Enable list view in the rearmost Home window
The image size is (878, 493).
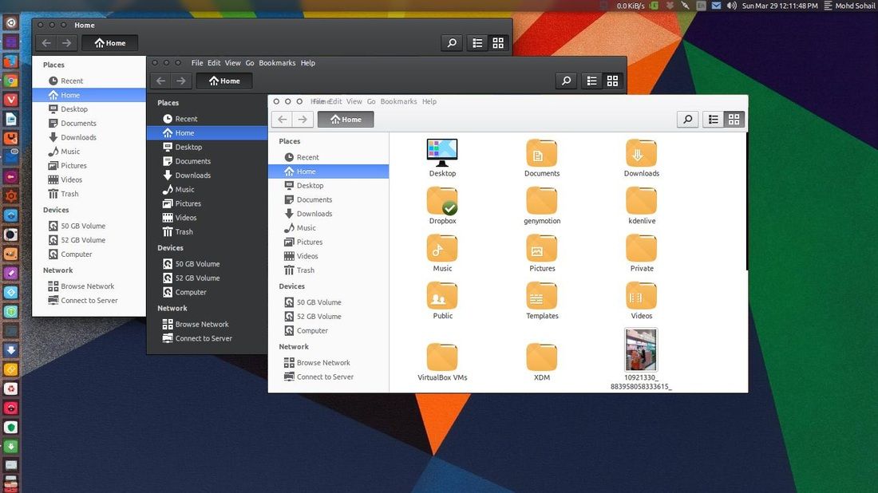point(477,43)
